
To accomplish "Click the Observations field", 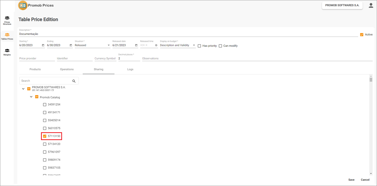I will tap(257, 59).
